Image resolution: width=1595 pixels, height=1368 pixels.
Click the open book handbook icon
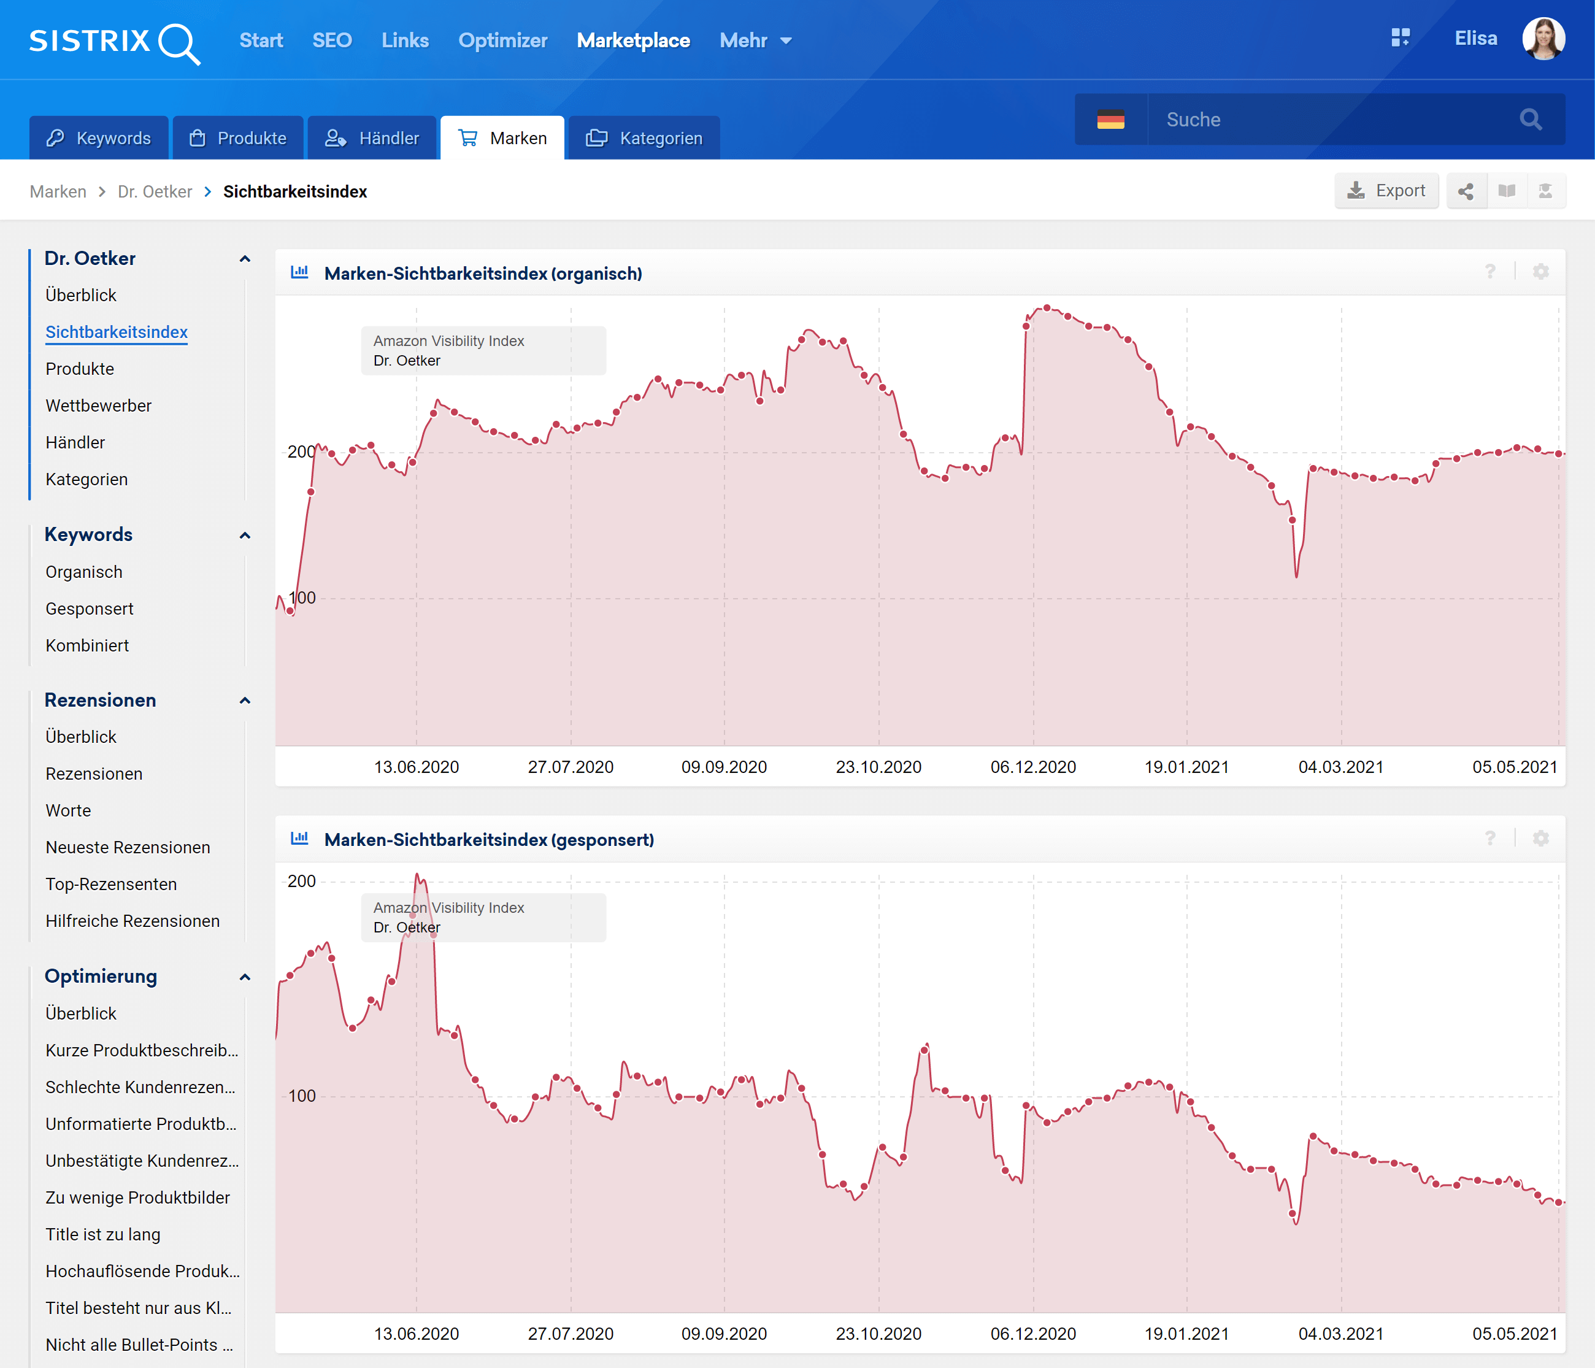(x=1507, y=191)
